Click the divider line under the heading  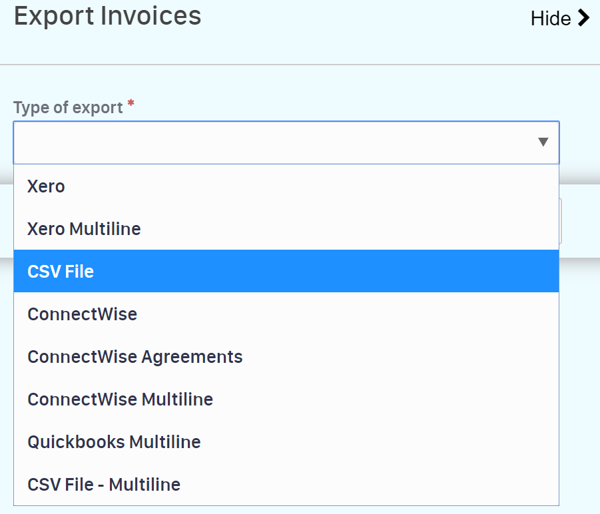pyautogui.click(x=300, y=65)
